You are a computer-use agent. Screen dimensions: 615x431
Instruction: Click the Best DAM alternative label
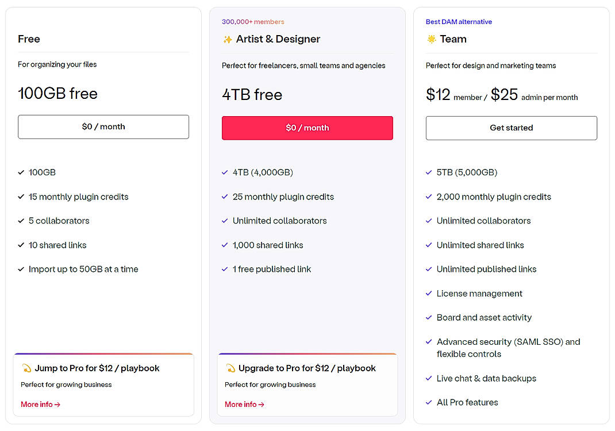(459, 21)
